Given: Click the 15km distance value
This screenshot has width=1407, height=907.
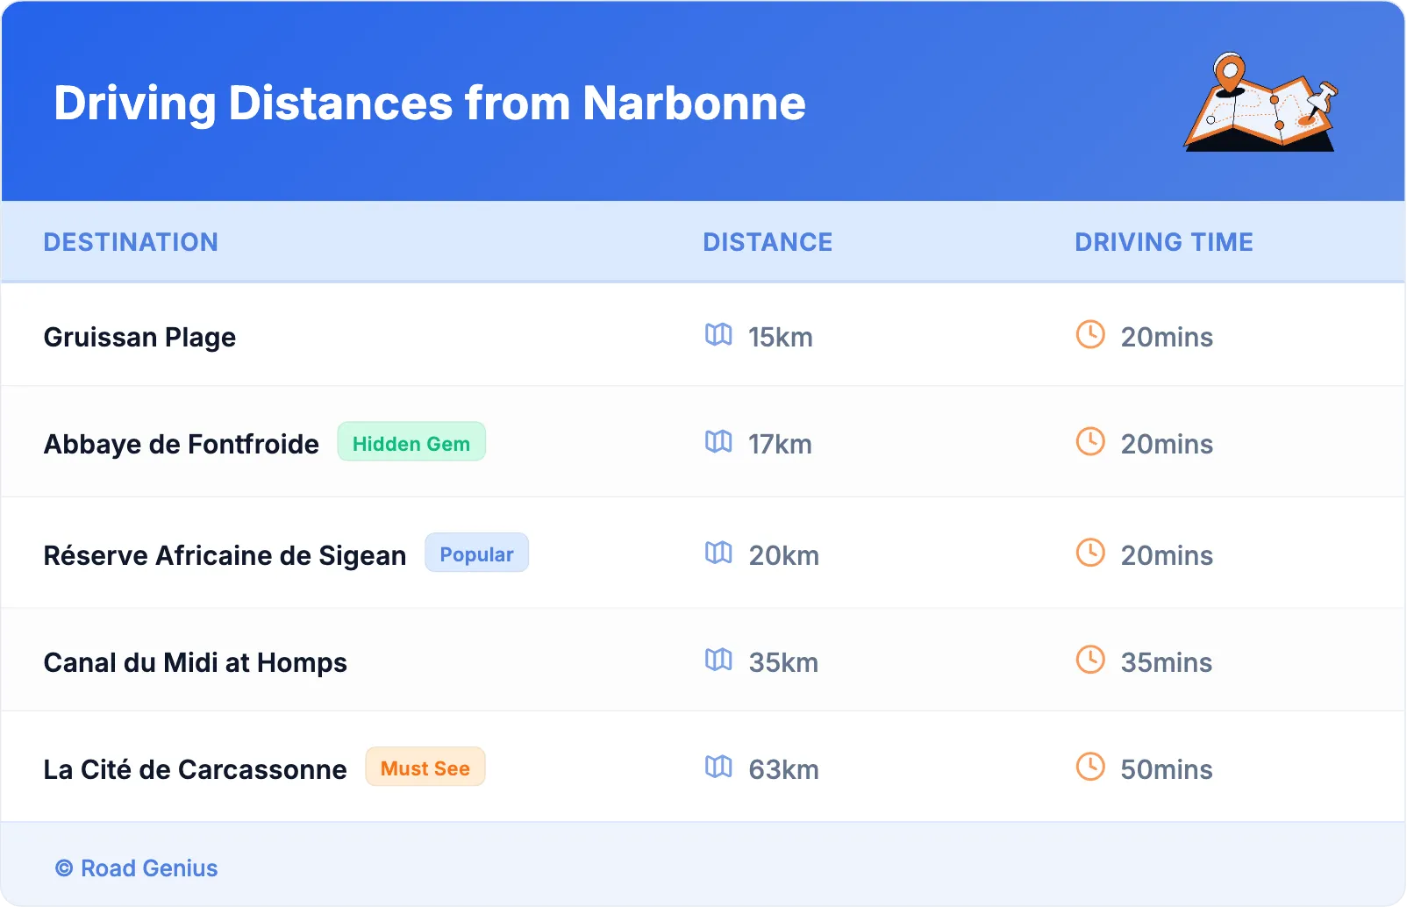Looking at the screenshot, I should 781,338.
